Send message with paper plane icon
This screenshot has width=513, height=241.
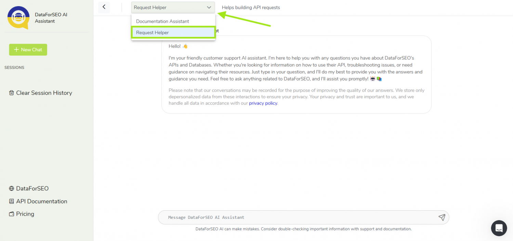pyautogui.click(x=442, y=217)
